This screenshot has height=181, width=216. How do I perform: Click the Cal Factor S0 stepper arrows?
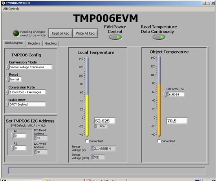click(165, 94)
